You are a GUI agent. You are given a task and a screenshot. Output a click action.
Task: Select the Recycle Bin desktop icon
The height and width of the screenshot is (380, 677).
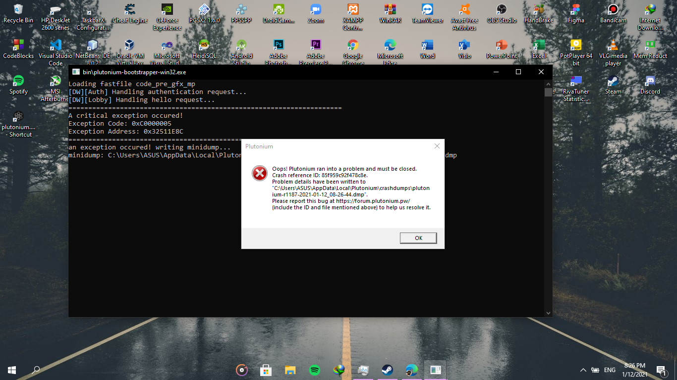tap(18, 14)
